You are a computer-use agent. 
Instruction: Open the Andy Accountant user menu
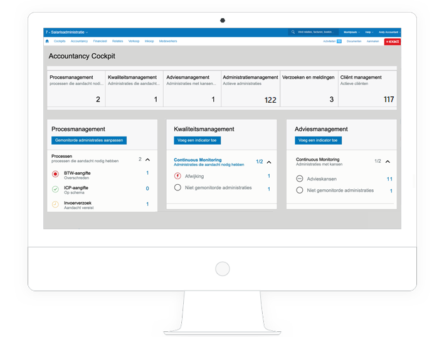point(389,32)
